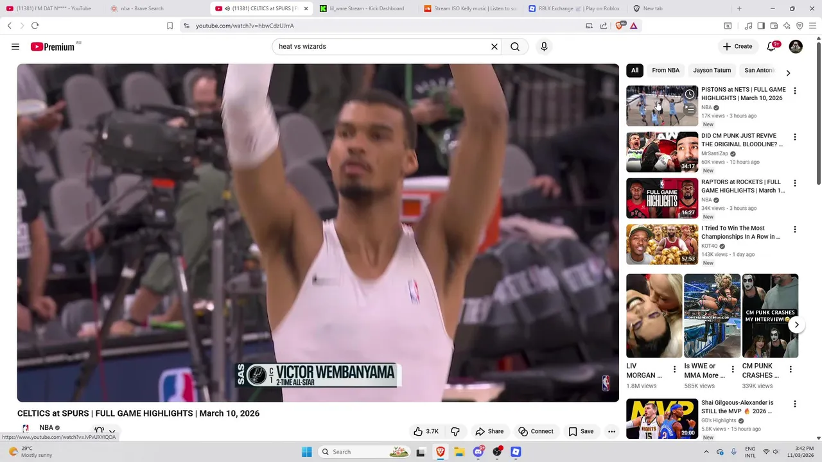Viewport: 822px width, 462px height.
Task: Like the video with thumbs up
Action: click(x=426, y=431)
